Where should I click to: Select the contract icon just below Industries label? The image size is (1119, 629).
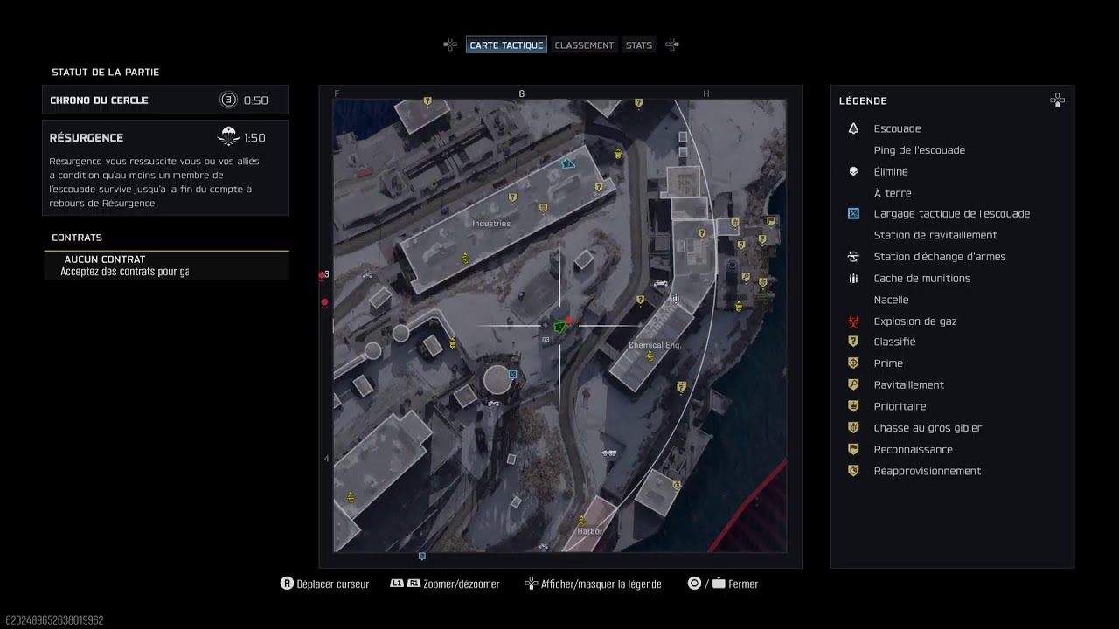[466, 258]
